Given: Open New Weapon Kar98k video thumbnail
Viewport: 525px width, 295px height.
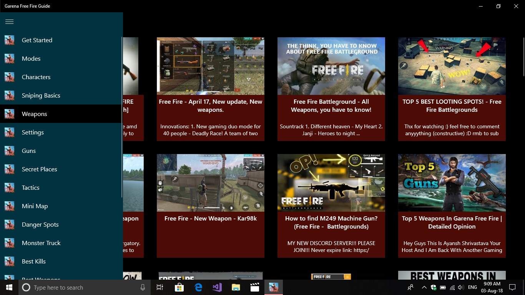Looking at the screenshot, I should (211, 183).
